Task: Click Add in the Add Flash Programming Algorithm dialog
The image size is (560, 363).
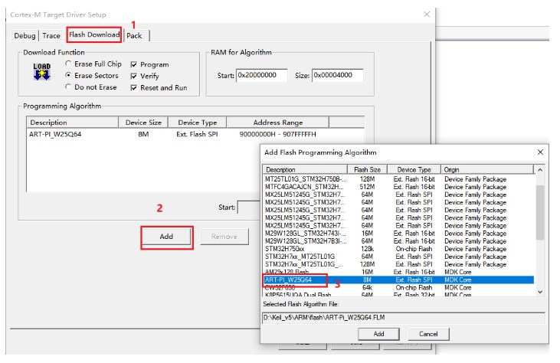Action: point(378,334)
